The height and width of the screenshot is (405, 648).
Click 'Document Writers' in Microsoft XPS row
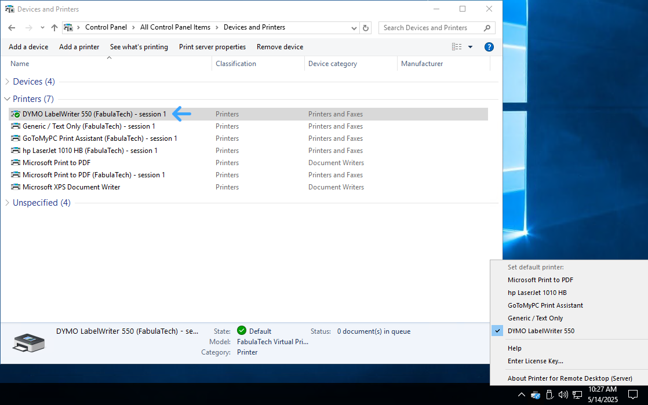click(336, 187)
